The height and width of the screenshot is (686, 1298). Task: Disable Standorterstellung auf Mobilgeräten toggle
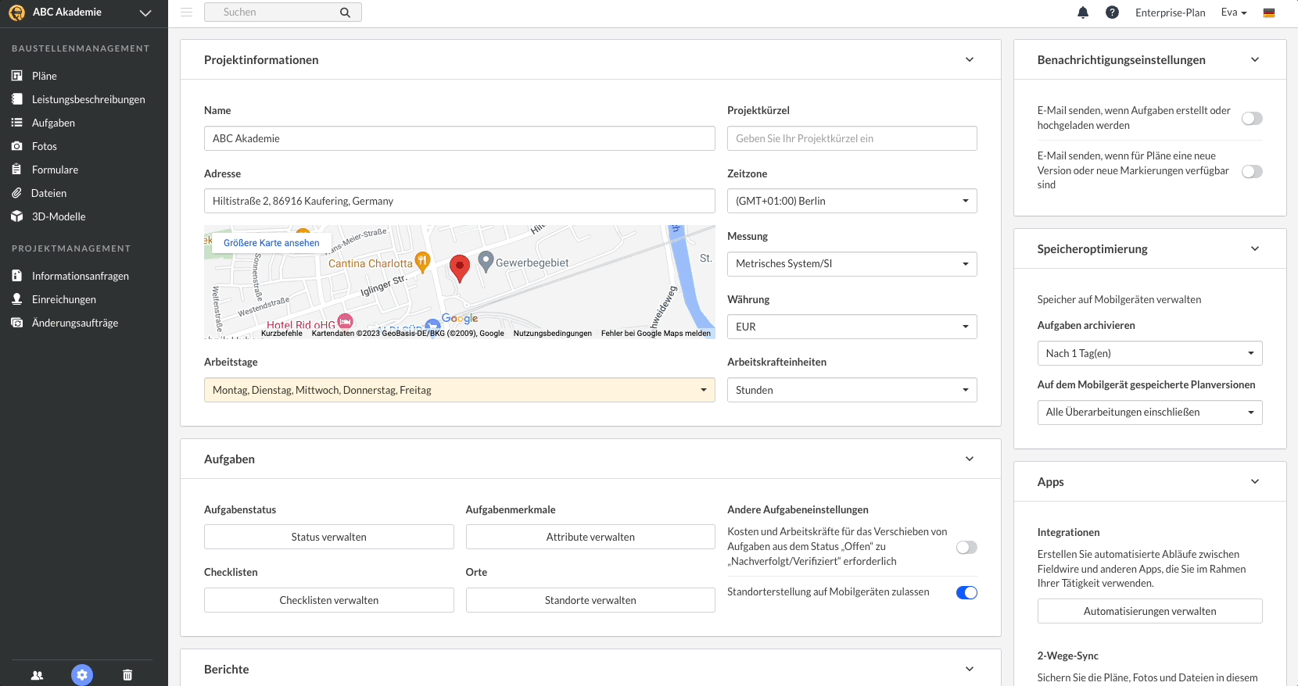pos(966,592)
